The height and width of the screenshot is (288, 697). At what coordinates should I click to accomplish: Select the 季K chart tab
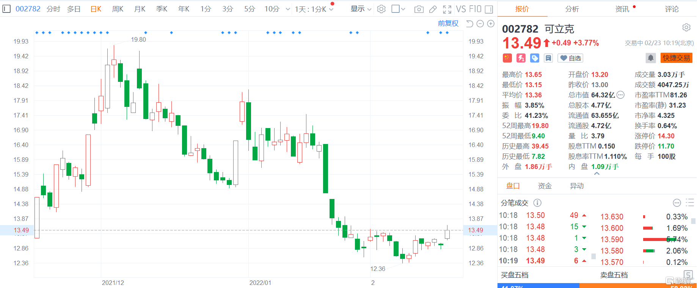pyautogui.click(x=162, y=9)
